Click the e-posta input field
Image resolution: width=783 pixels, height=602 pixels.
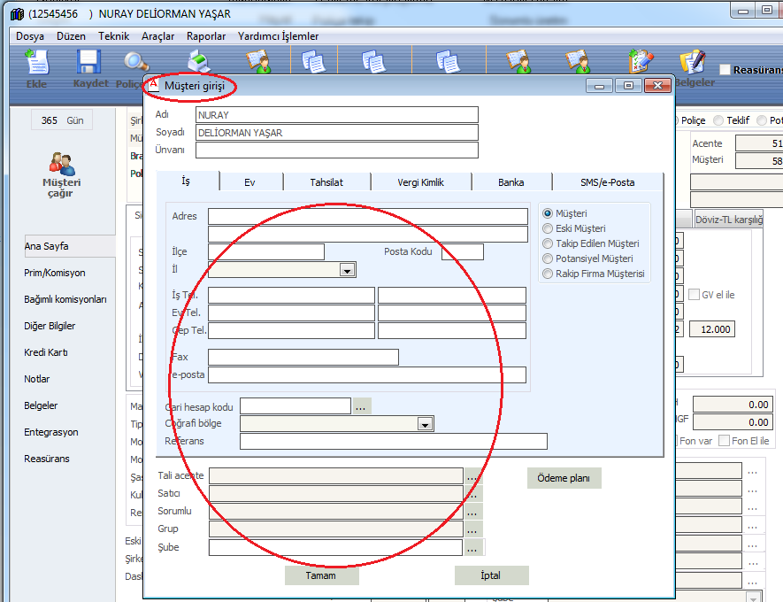click(366, 374)
